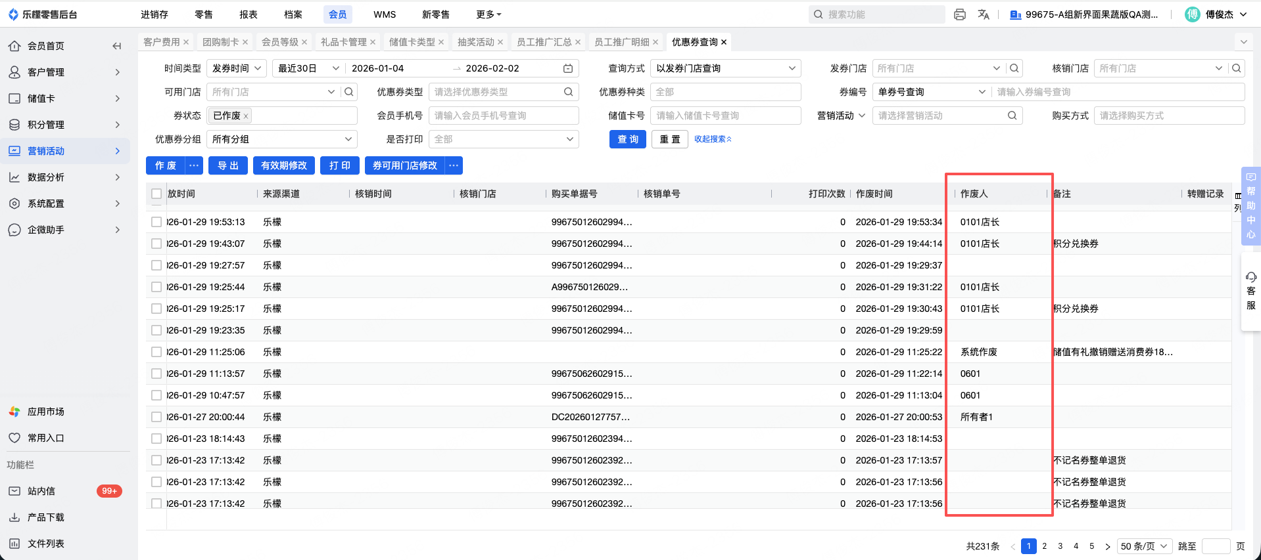Open the 查询方式 dropdown
1261x560 pixels.
coord(725,68)
